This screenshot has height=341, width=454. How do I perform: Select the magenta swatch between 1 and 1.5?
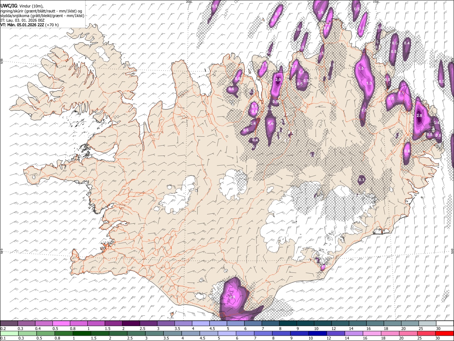click(96, 324)
